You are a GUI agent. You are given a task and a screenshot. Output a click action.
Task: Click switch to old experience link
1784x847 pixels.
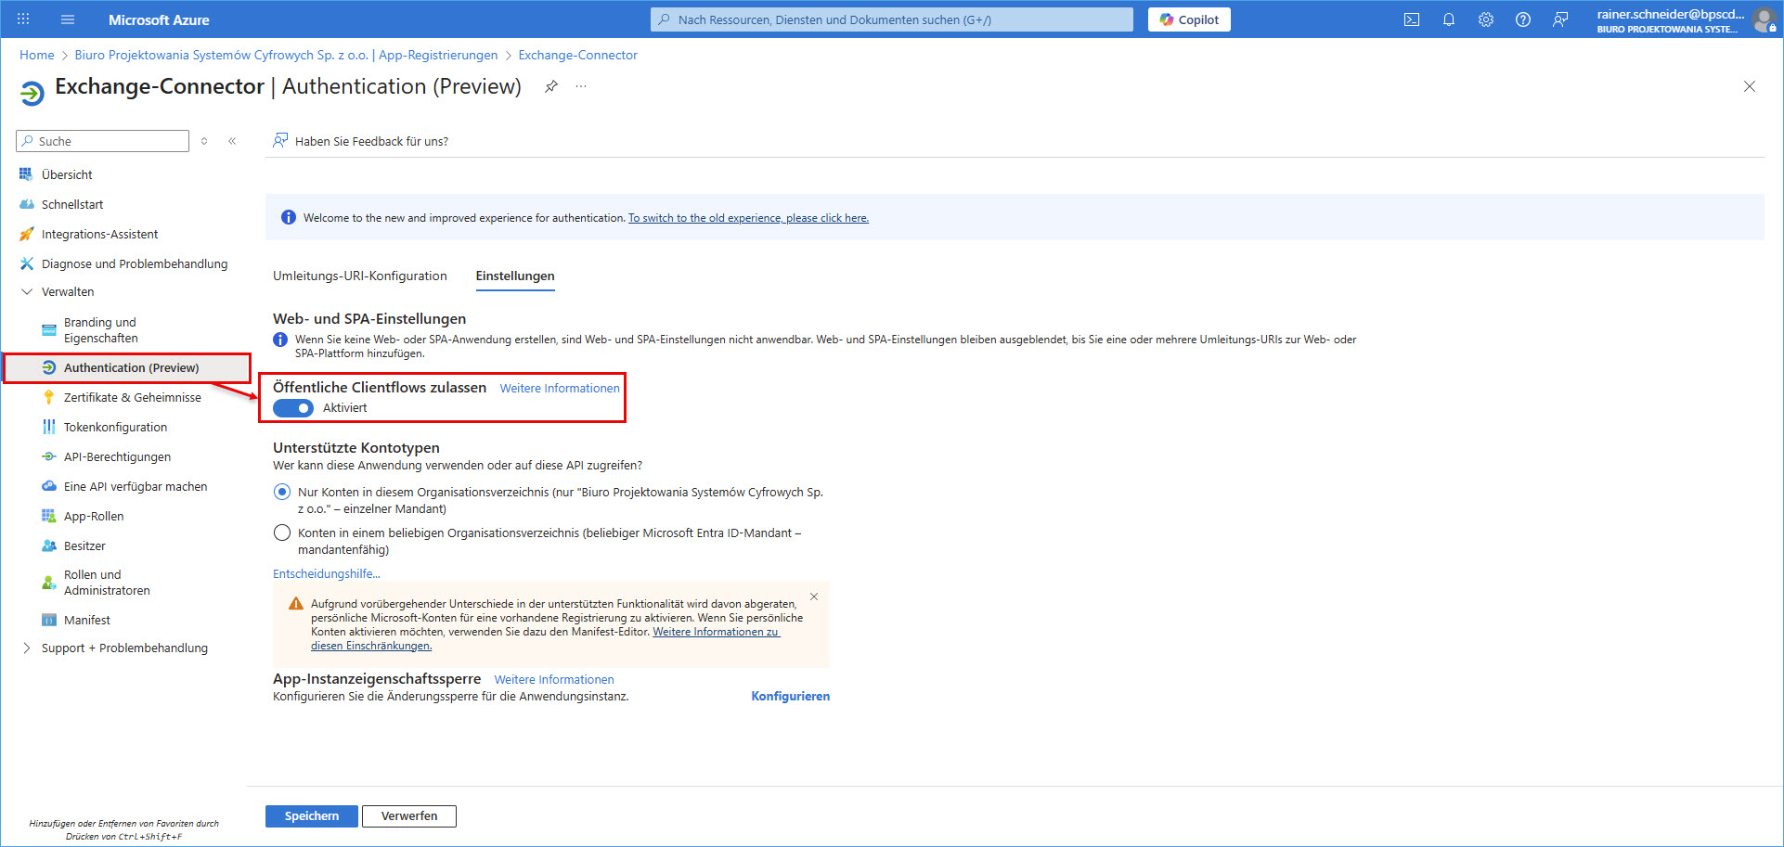748,218
